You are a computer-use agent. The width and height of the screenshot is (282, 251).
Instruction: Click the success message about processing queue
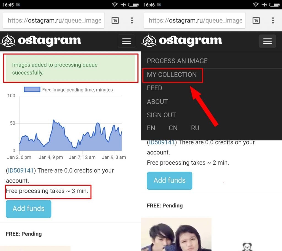point(70,68)
